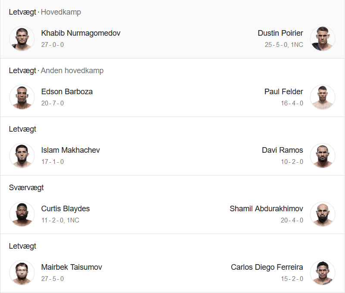Click the Khabib Nurmagomedov name link
This screenshot has width=345, height=293.
click(x=81, y=33)
